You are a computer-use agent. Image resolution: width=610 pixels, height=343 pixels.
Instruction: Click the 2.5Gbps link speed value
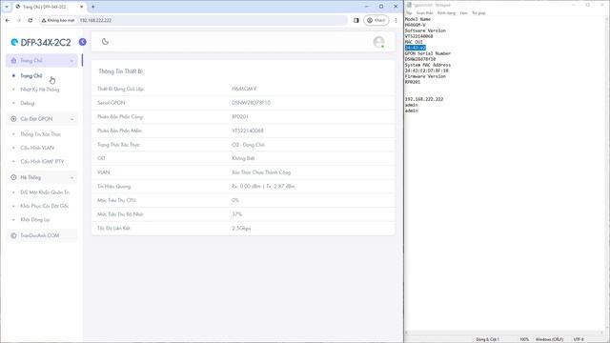point(241,229)
